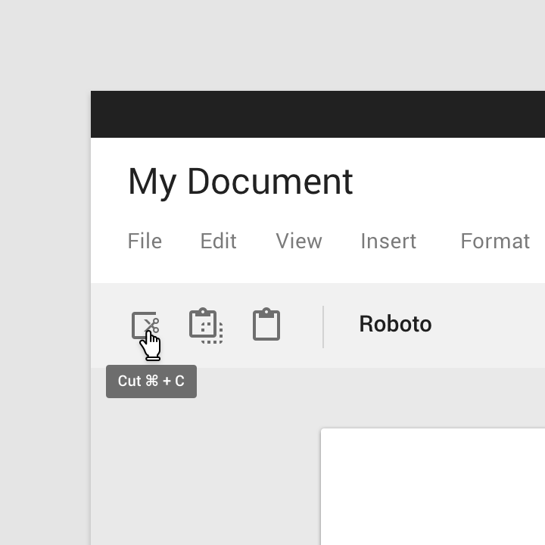Screen dimensions: 545x545
Task: Click the gray workspace left of the page
Action: [204, 469]
